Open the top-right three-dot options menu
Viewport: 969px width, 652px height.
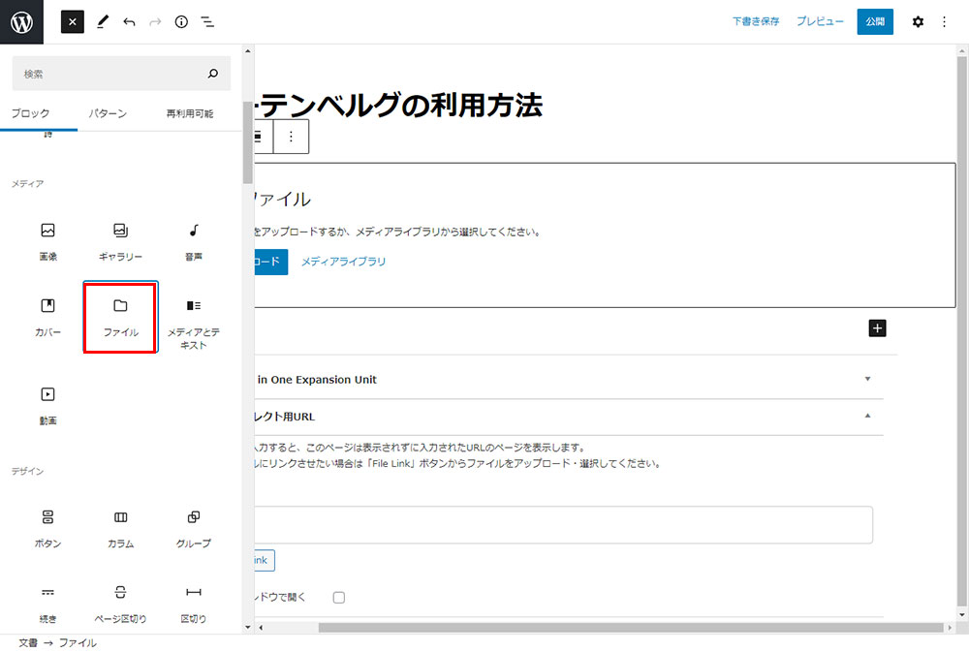[x=945, y=21]
